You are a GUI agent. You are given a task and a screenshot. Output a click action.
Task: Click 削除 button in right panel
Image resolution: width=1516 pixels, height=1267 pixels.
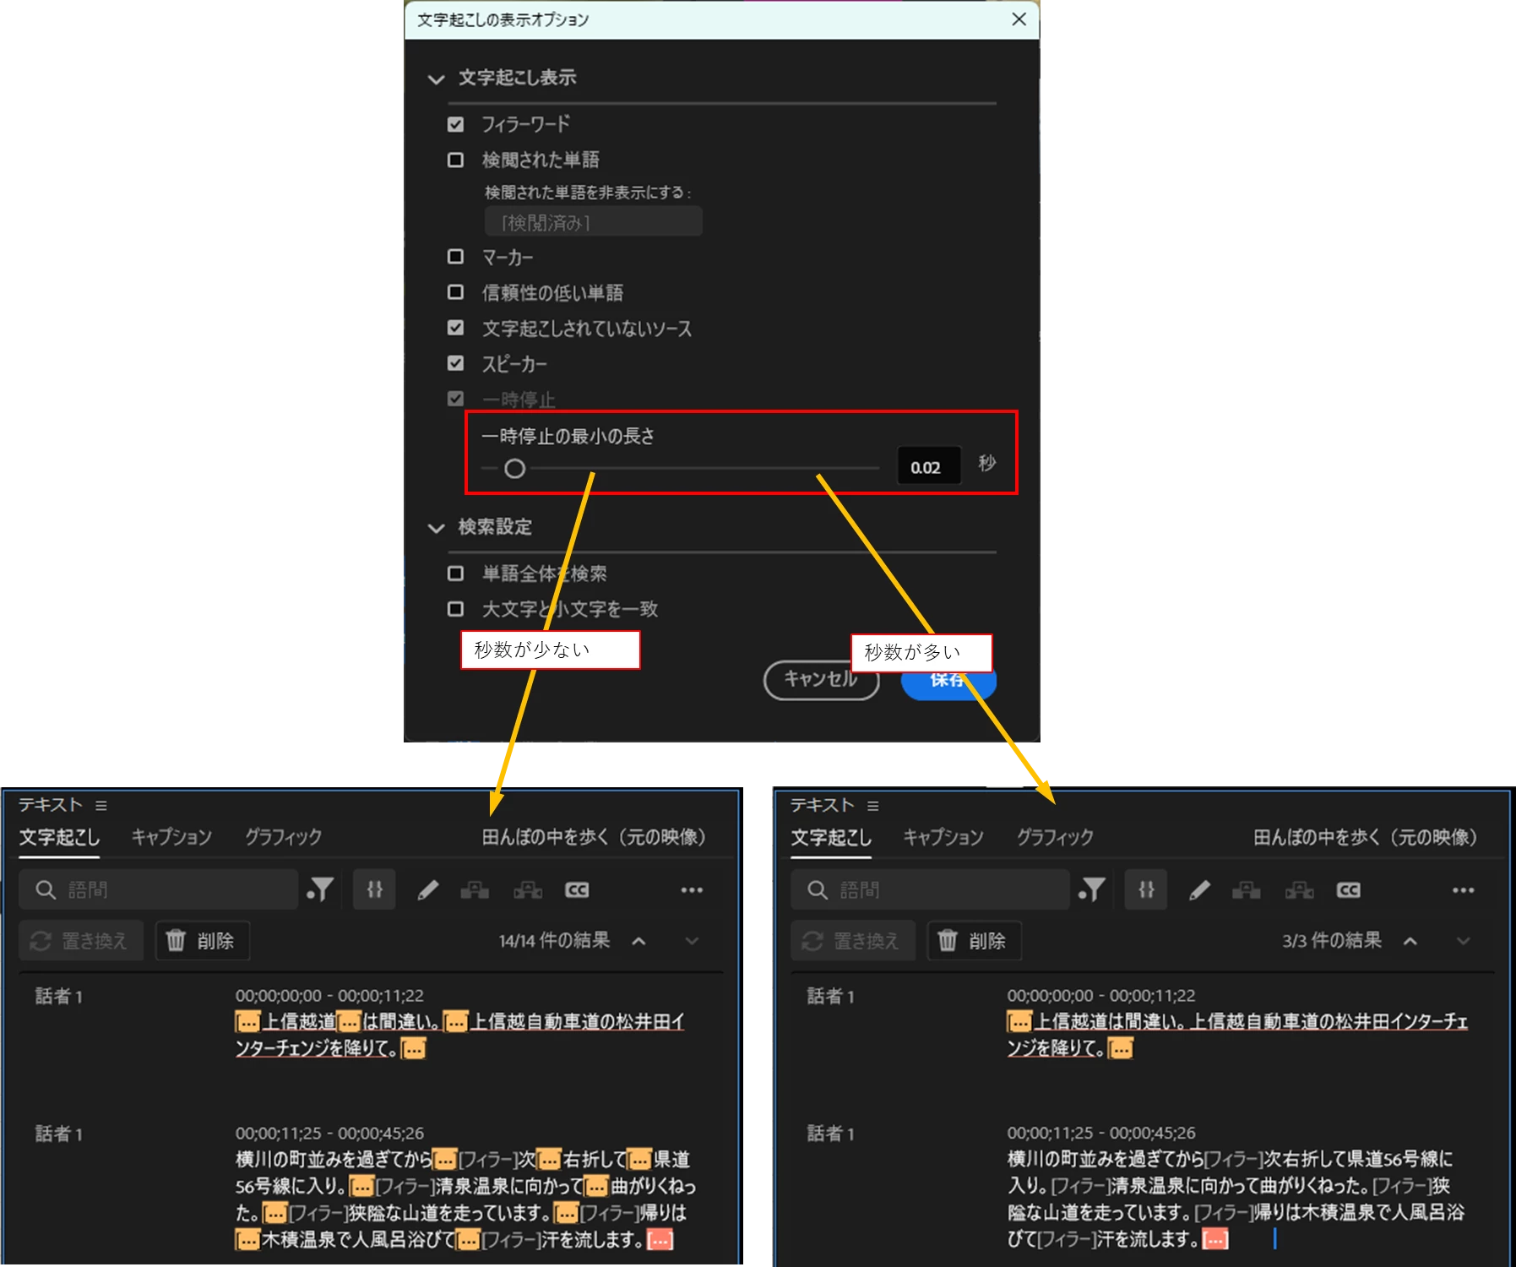pyautogui.click(x=975, y=941)
